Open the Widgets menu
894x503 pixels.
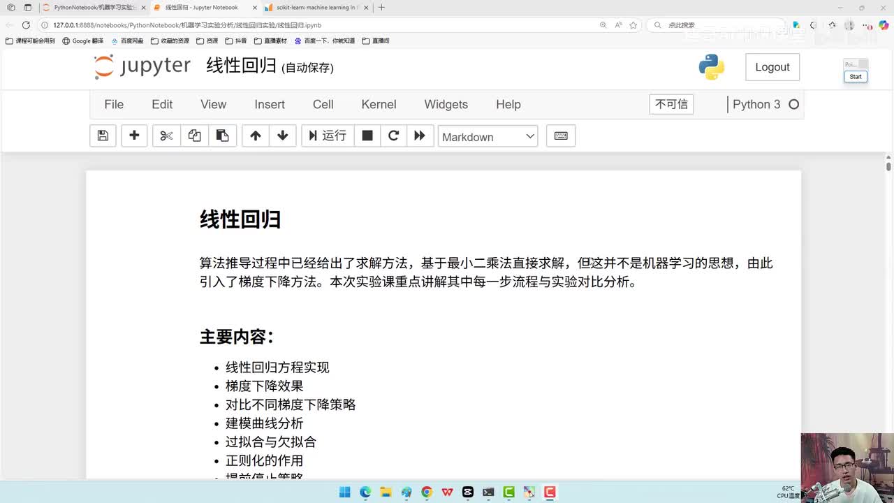pos(446,104)
